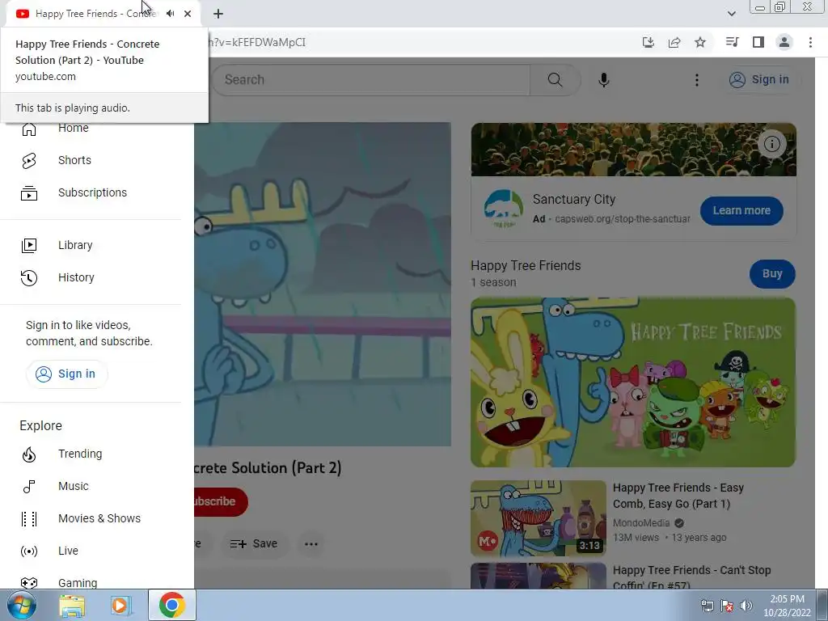This screenshot has width=828, height=621.
Task: Open YouTube settings three-dot menu
Action: pos(696,80)
